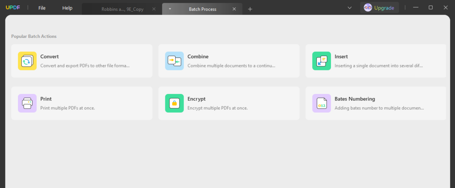Click the Upgrade avatar icon

(x=368, y=8)
